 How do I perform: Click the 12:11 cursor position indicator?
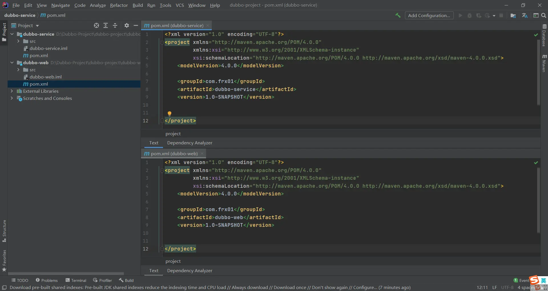(x=482, y=287)
